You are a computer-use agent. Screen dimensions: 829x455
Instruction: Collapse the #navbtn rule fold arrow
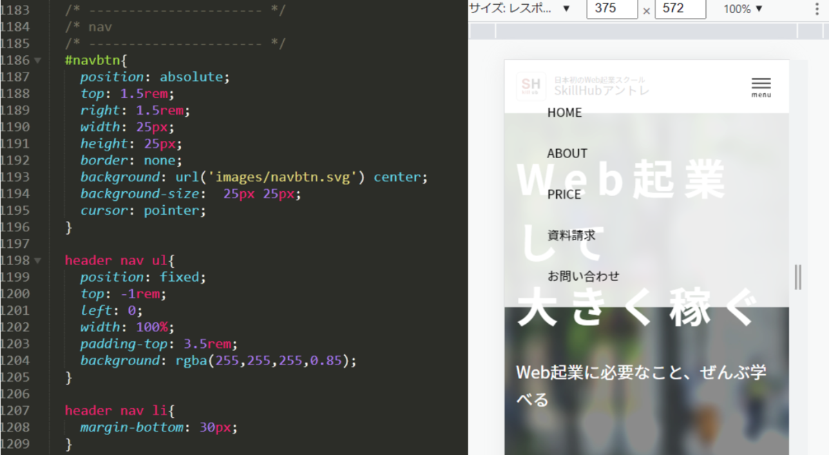pyautogui.click(x=37, y=61)
